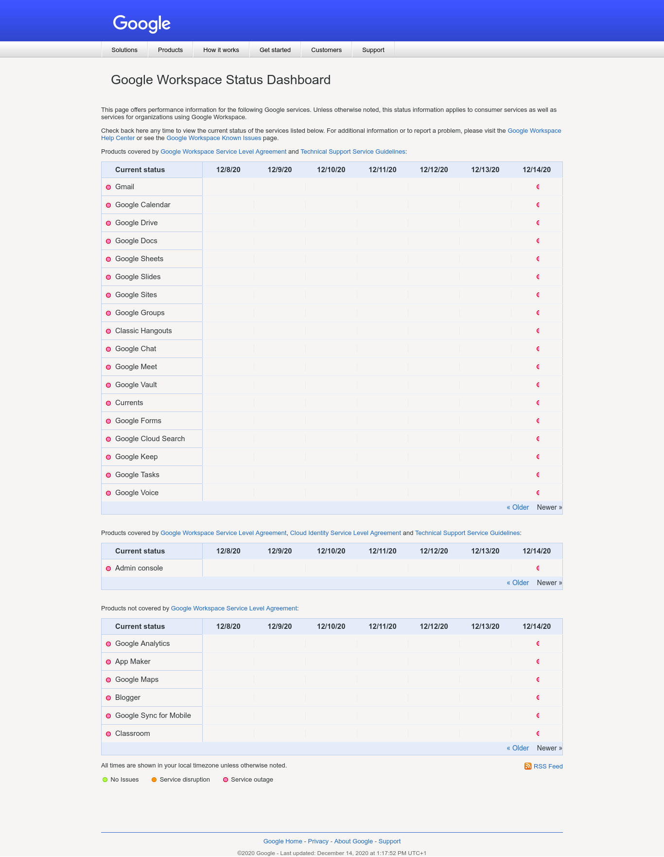Click 12/8/20 header in first table

[228, 170]
